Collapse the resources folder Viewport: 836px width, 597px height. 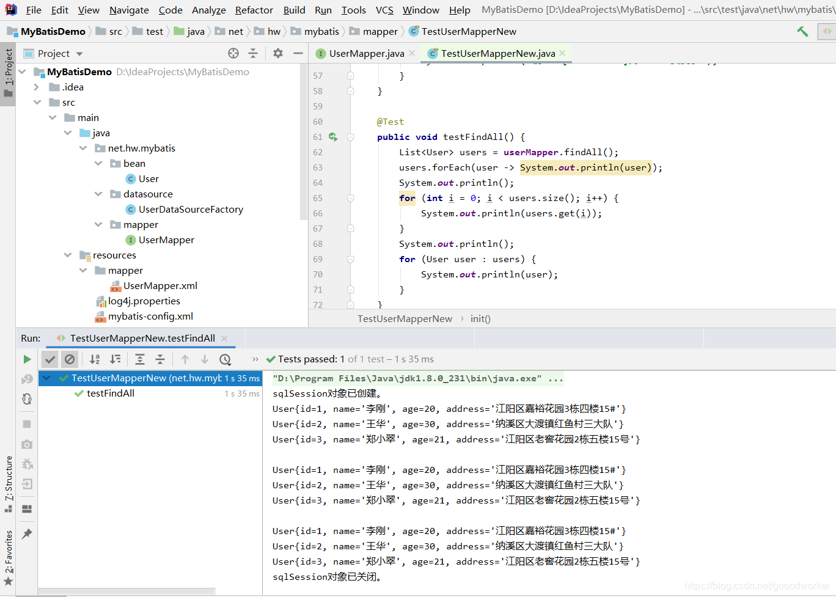point(68,255)
